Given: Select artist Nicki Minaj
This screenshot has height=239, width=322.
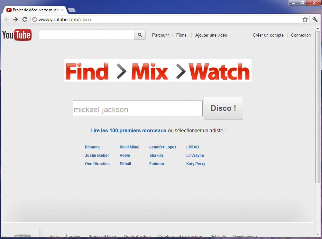Looking at the screenshot, I should [x=129, y=147].
